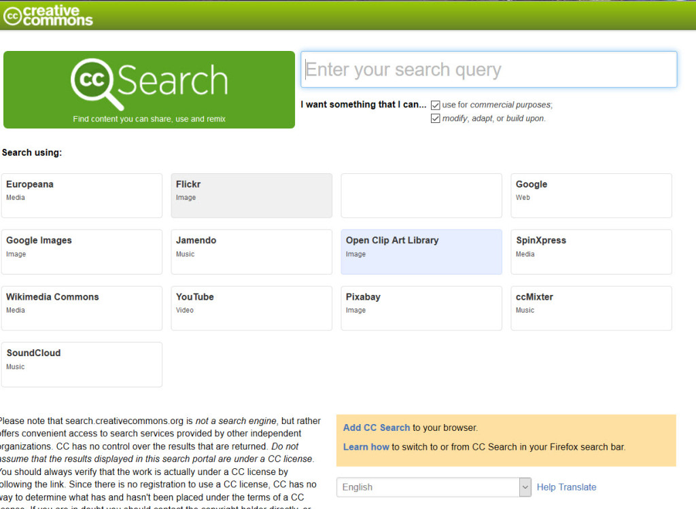Open the Help Translate link
696x509 pixels.
[x=566, y=487]
